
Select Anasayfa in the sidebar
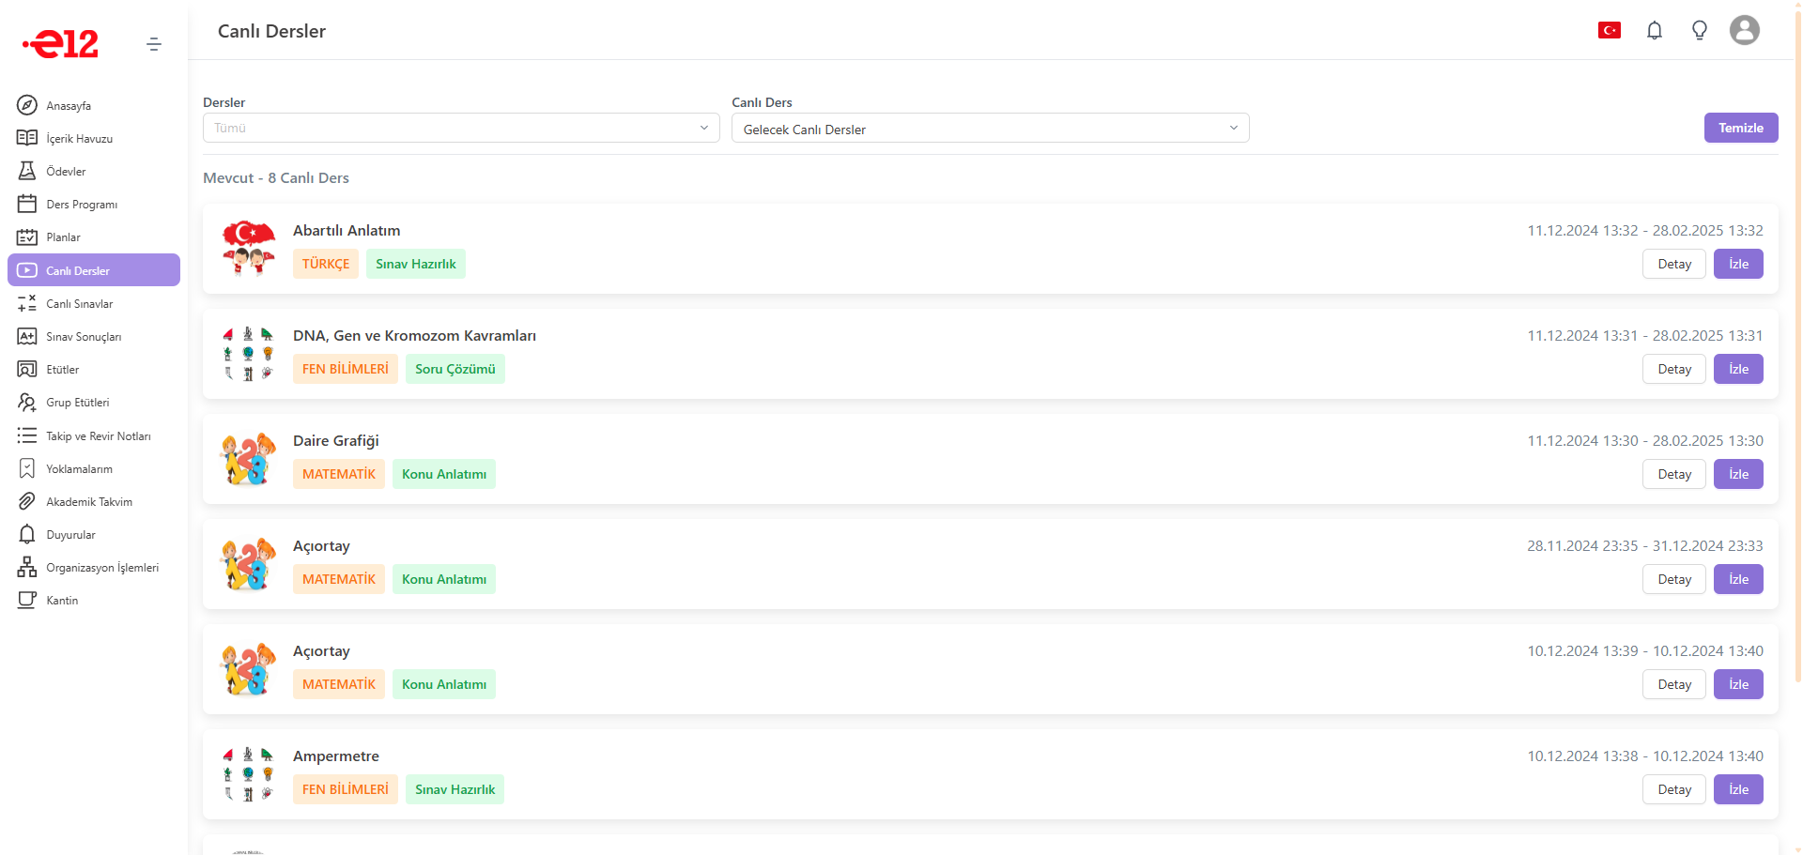click(x=69, y=106)
